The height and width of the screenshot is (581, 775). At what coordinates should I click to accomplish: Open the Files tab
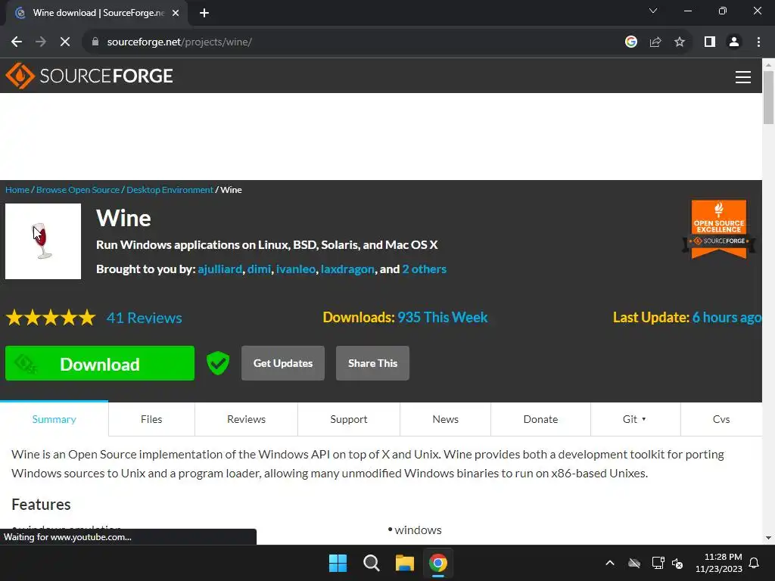coord(151,419)
